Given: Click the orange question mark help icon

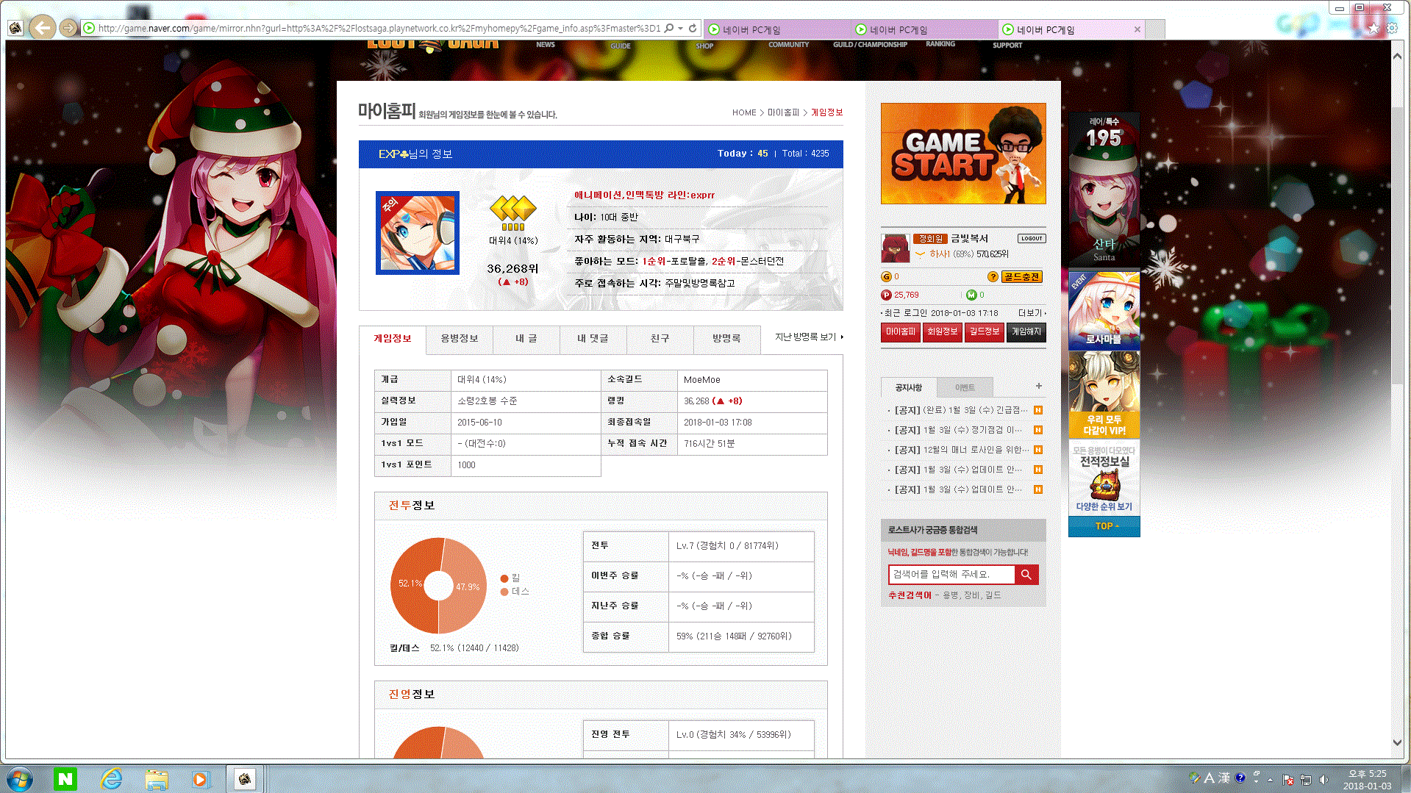Looking at the screenshot, I should click(993, 277).
